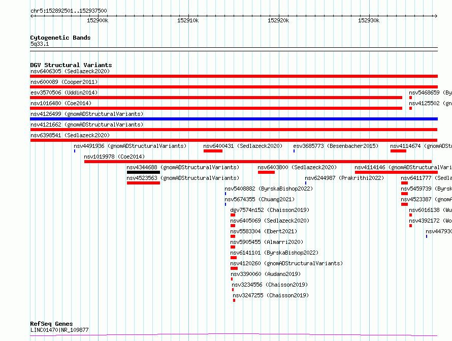Image resolution: width=452 pixels, height=341 pixels.
Task: Open the nsv6016138 variant label
Action: [430, 210]
